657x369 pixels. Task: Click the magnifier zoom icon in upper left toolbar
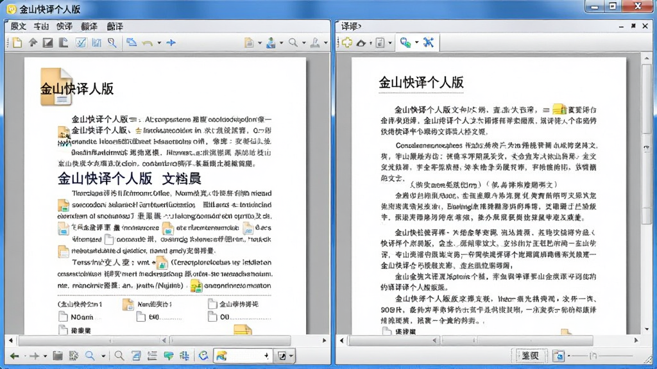(293, 43)
